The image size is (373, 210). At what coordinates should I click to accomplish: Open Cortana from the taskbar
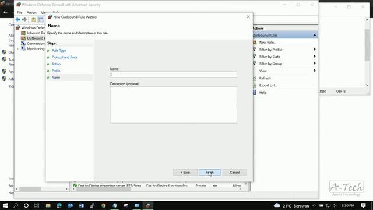tap(26, 205)
